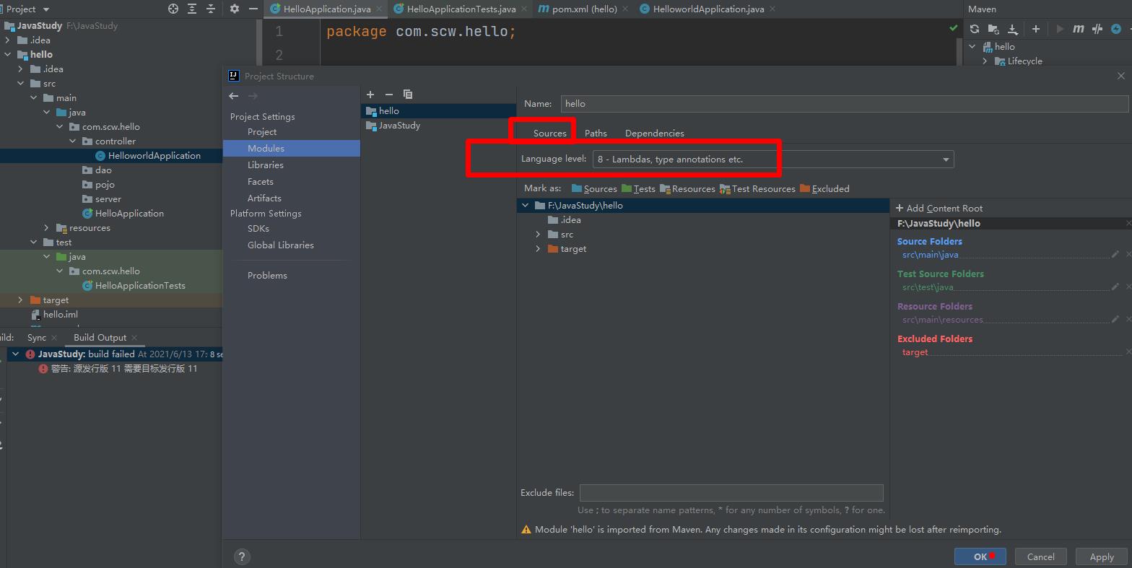Copy selected module icon
1132x568 pixels.
coord(408,95)
